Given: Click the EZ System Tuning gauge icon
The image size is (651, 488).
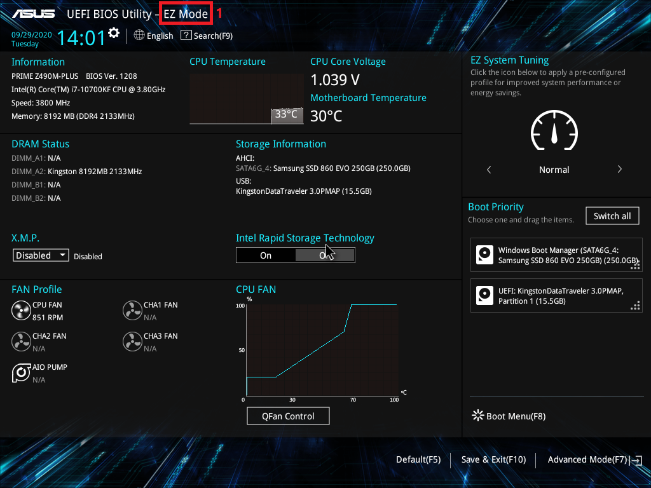Looking at the screenshot, I should click(x=554, y=130).
